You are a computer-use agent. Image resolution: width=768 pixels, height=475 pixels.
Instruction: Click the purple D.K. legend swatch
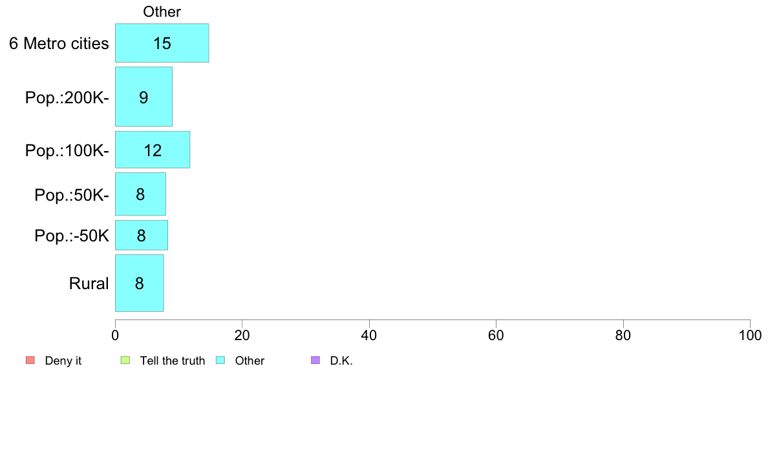coord(315,360)
